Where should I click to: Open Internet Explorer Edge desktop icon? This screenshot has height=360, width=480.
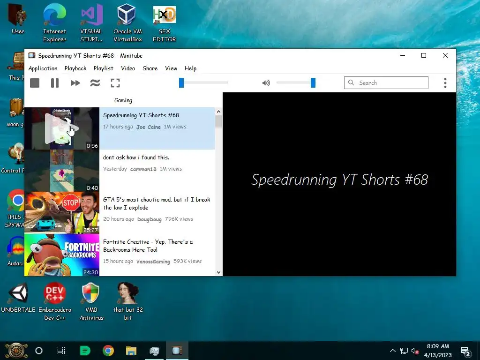click(x=54, y=23)
